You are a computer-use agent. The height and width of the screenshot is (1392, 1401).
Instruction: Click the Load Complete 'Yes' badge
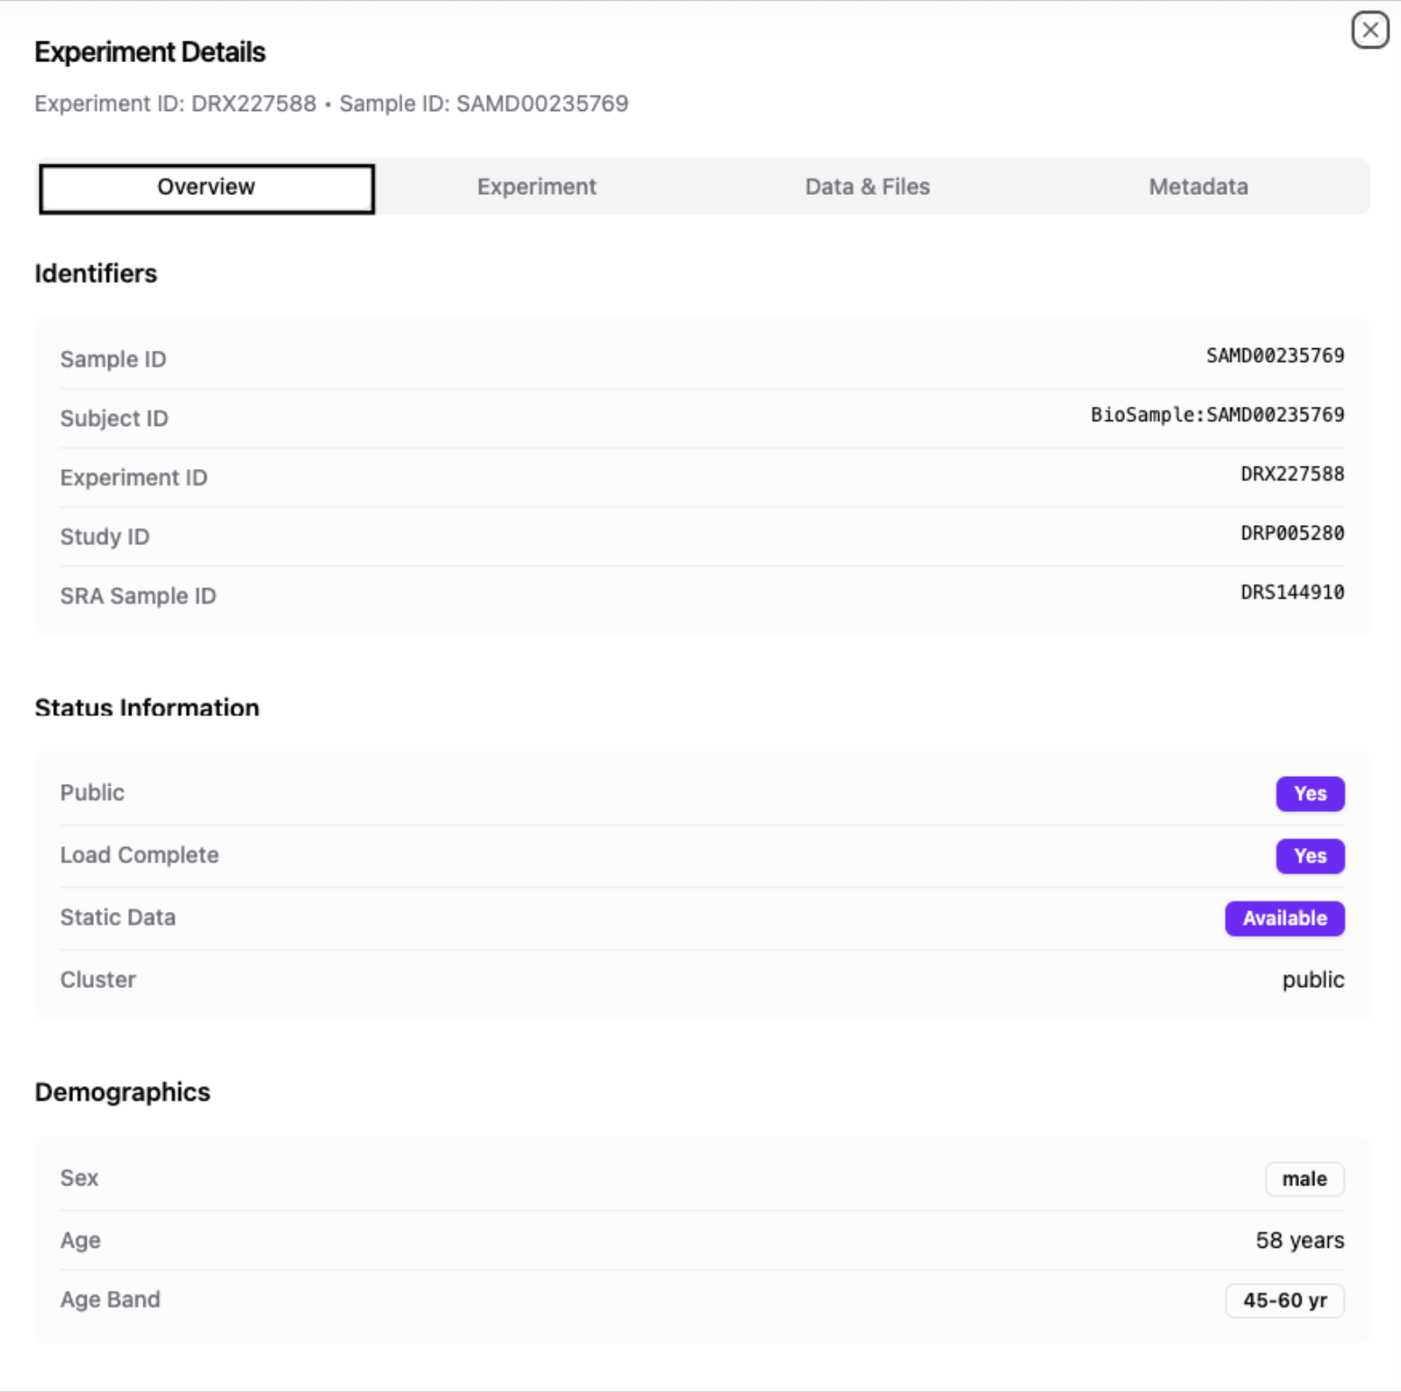click(1309, 856)
